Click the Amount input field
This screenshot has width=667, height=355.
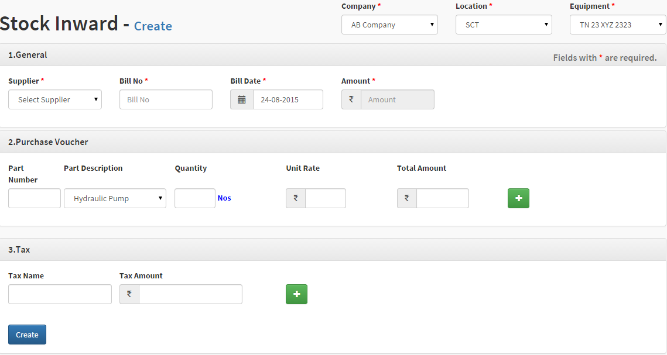pos(397,99)
